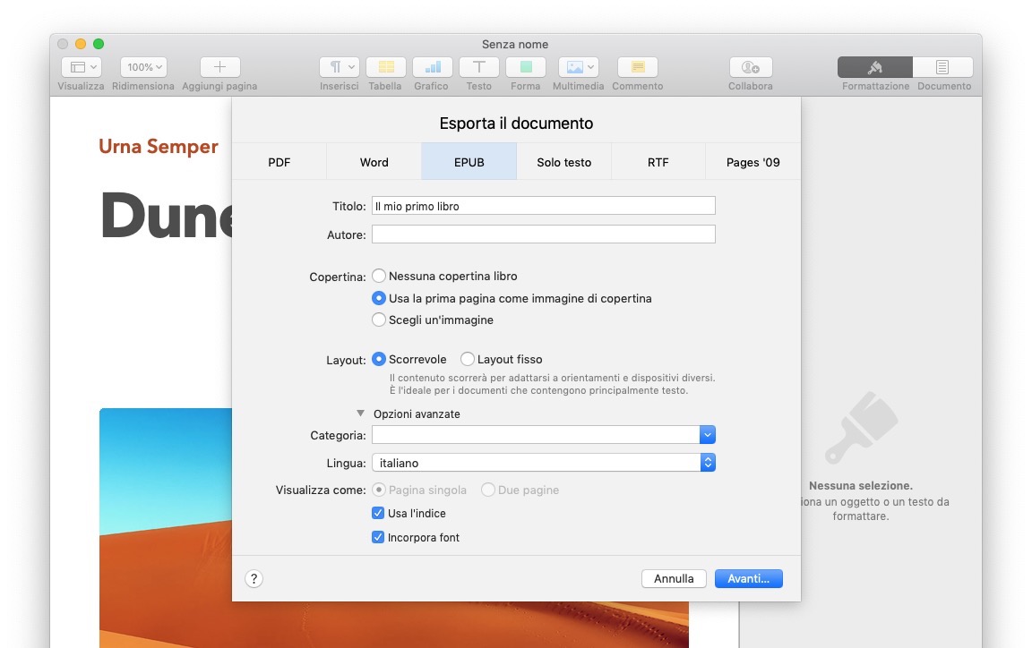Choose the 'Layout fisso' radio button
1032x648 pixels.
(x=468, y=360)
